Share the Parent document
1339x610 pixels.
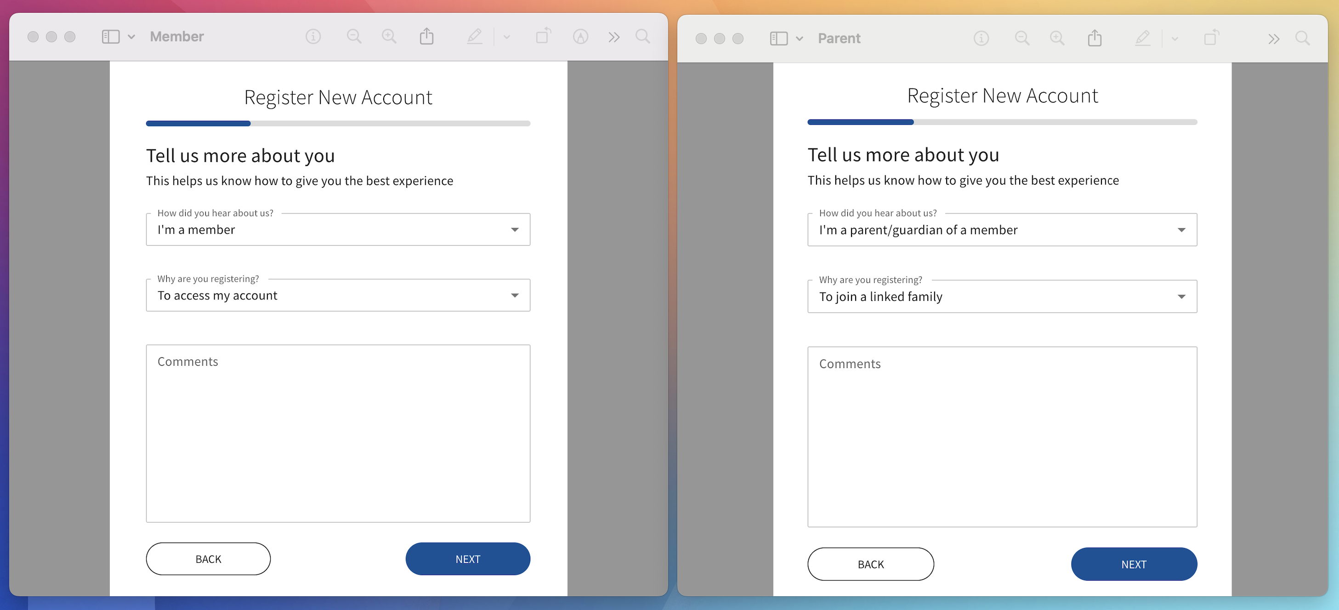click(x=1095, y=38)
